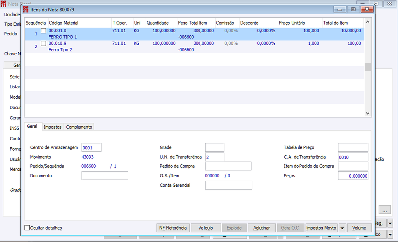Click the grid scrollbar up arrow

click(x=368, y=22)
